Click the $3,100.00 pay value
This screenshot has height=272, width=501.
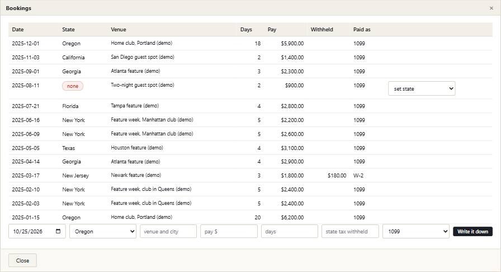pos(292,148)
